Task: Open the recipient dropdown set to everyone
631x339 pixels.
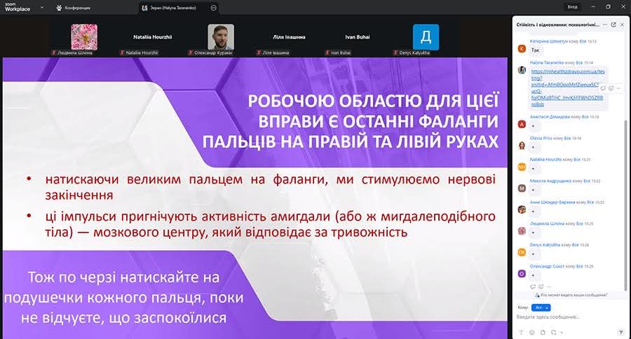Action: point(541,307)
